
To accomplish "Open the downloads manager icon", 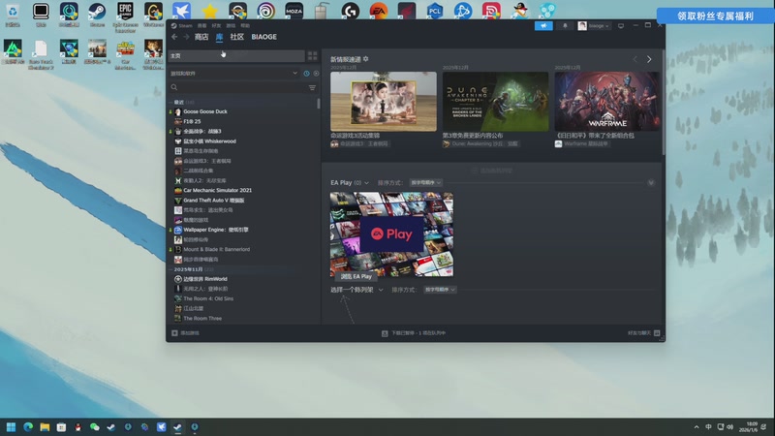I will [x=385, y=333].
